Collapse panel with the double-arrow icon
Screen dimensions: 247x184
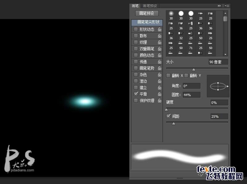220,6
